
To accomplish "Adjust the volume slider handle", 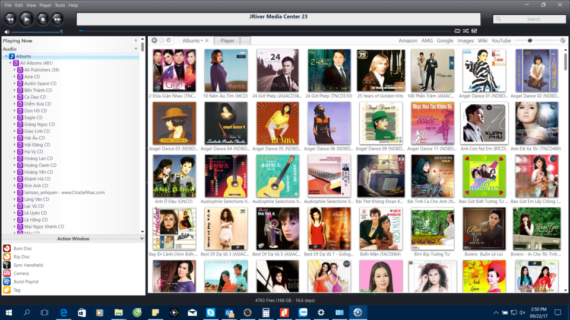I will point(62,32).
